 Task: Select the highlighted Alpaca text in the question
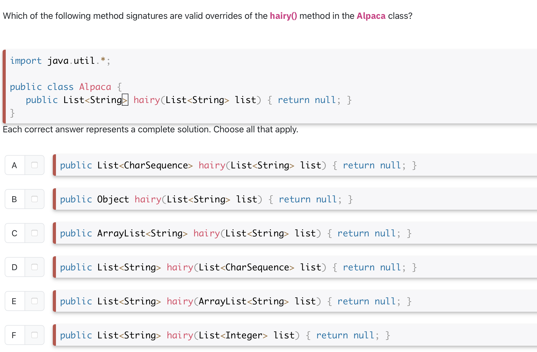[x=370, y=16]
